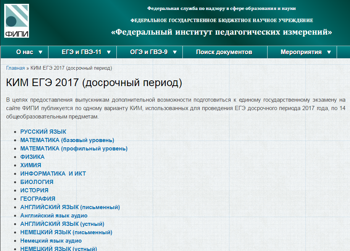
Task: Open АНГЛИЙСКИЙ ЯЗЫК (письменный) link
Action: [70, 207]
